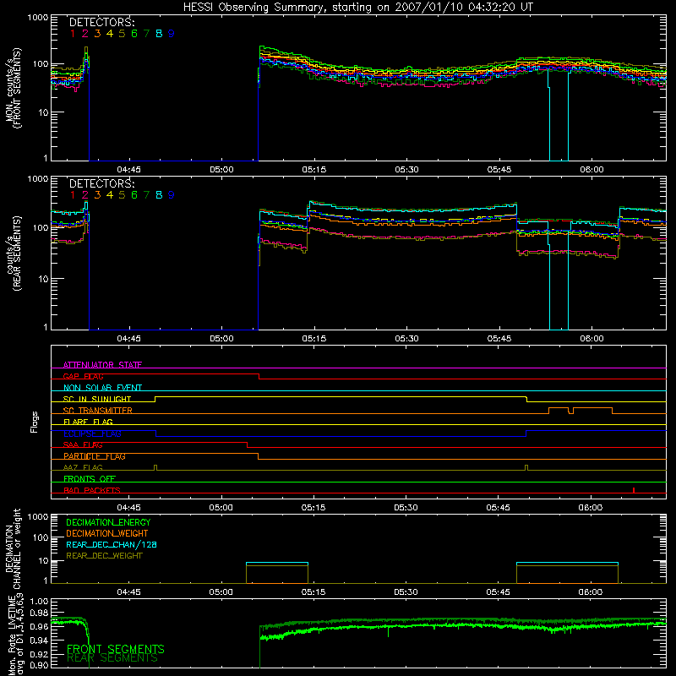Select NON_SOLAR_EVENT flag label
This screenshot has width=676, height=676.
(102, 388)
